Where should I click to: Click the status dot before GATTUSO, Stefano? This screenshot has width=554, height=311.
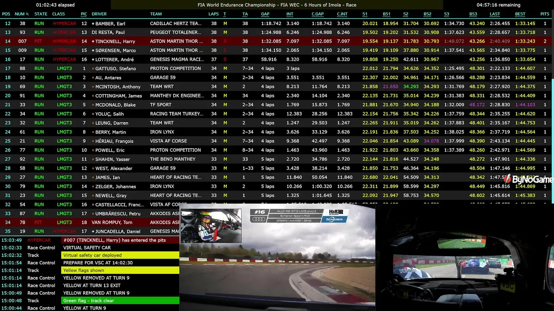pos(93,69)
